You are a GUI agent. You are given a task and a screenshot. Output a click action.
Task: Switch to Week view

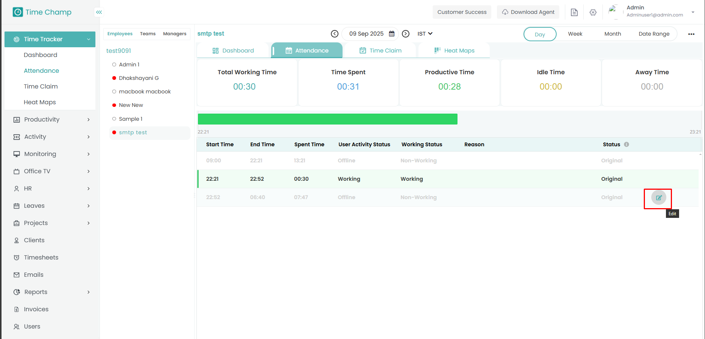(575, 34)
